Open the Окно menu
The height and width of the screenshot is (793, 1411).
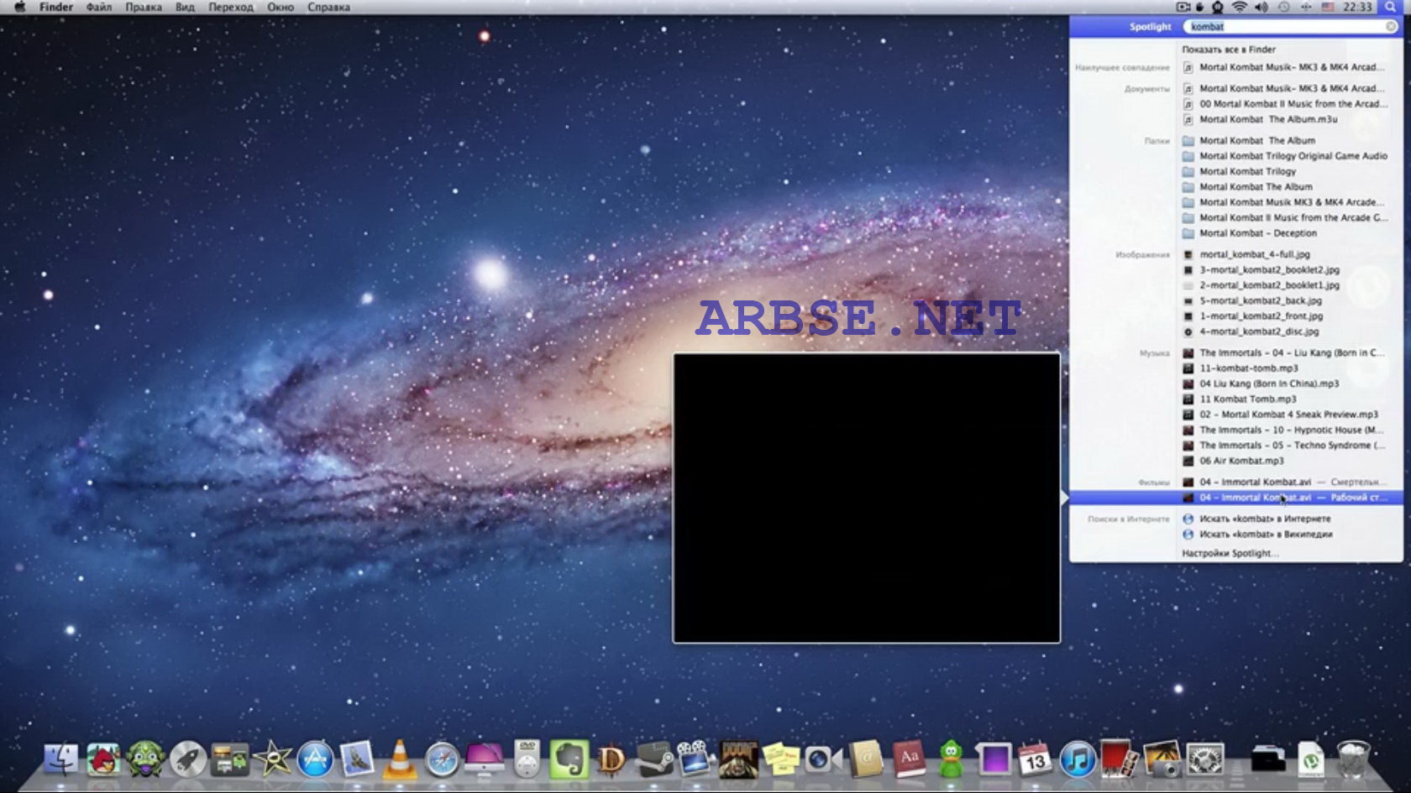click(x=281, y=7)
